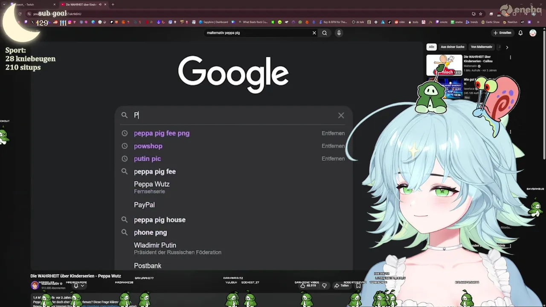Screen dimensions: 546x307
Task: Open YouTube 'Erstellen' create button
Action: (502, 33)
